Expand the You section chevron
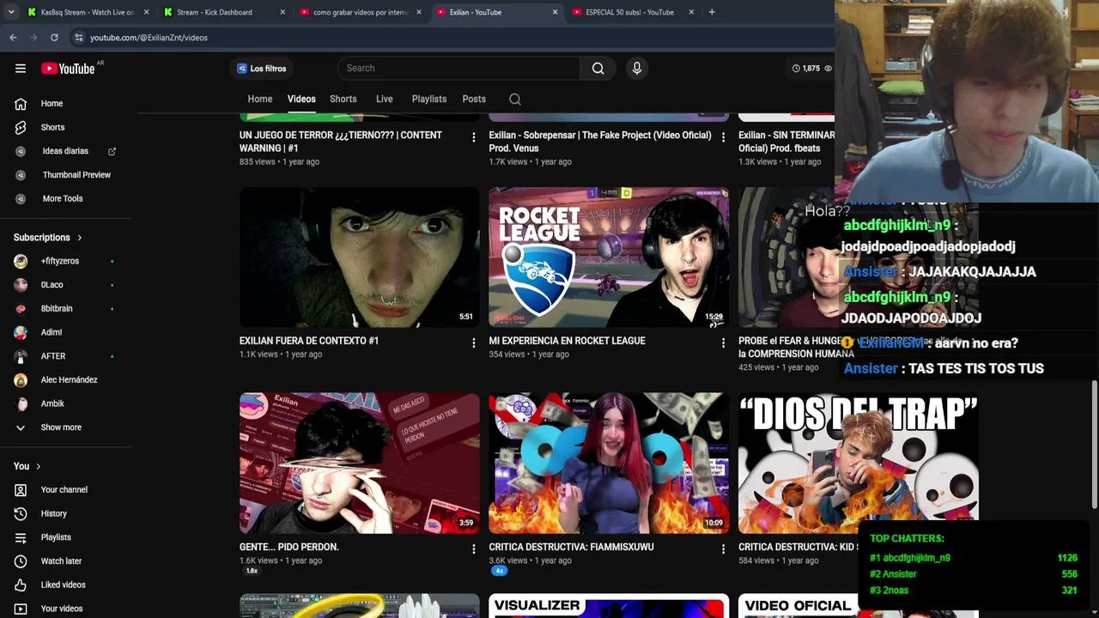1099x618 pixels. [x=38, y=466]
